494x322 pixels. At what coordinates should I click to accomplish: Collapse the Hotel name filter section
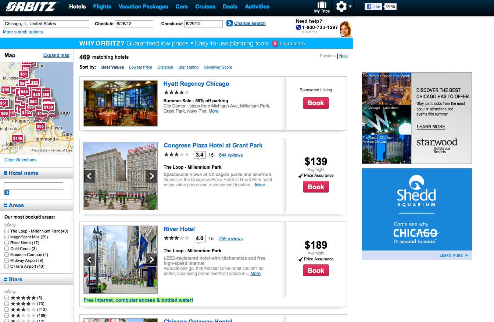(x=6, y=173)
